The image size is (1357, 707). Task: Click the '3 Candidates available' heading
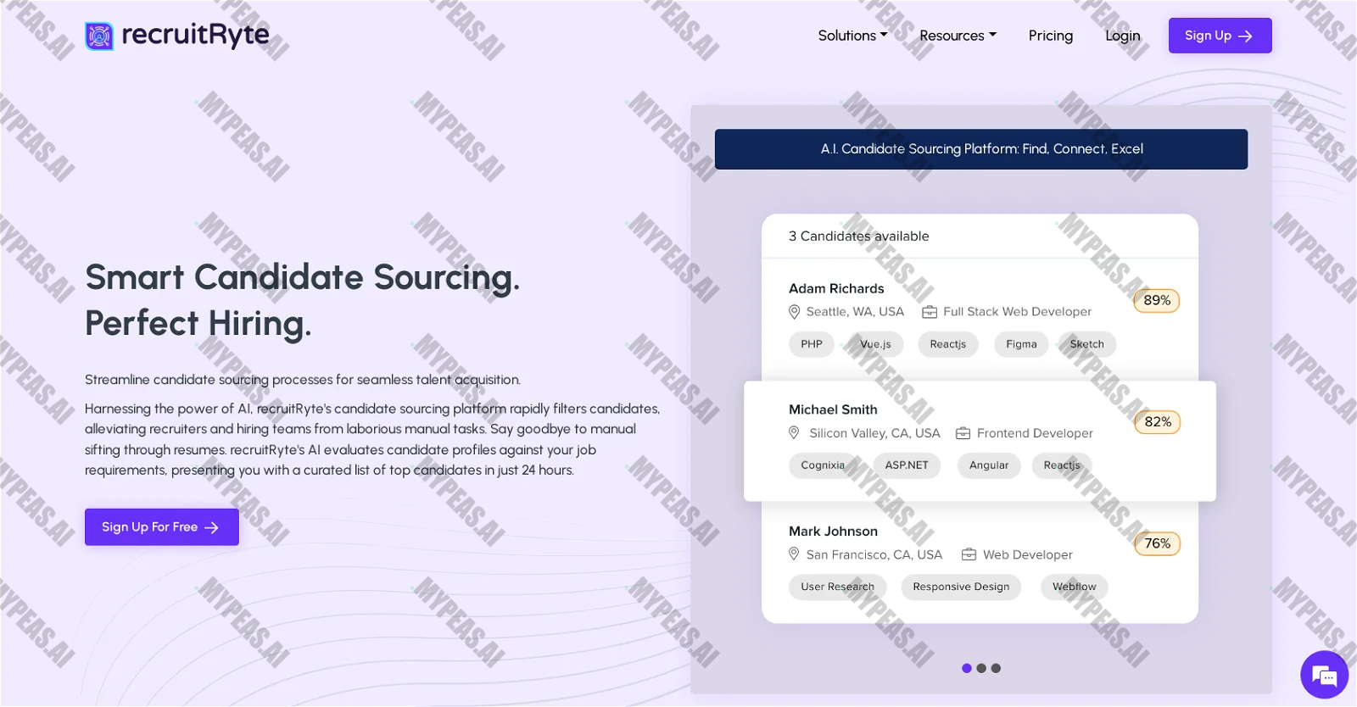[x=858, y=236]
